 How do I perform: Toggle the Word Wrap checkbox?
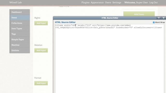coord(154,22)
